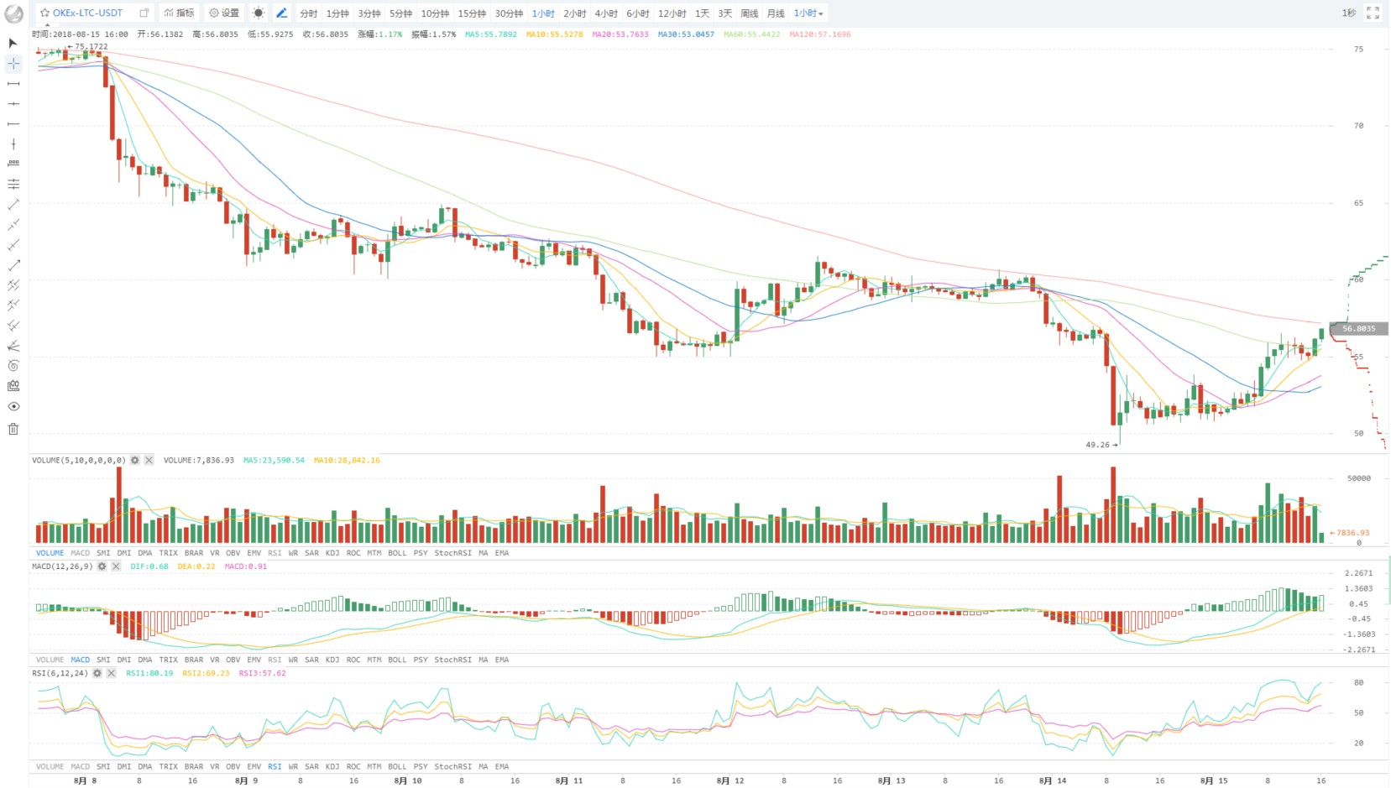
Task: Click the app logo in top-left corner
Action: (14, 13)
